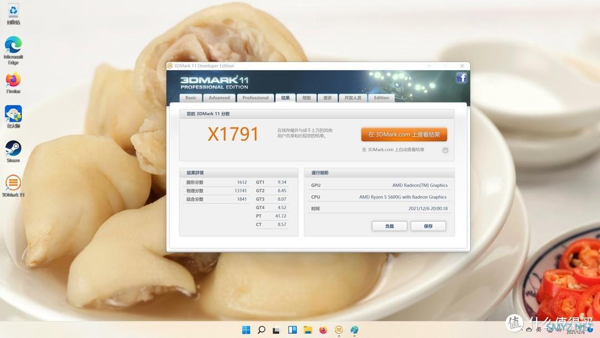Click the Firefox taskbar icon
This screenshot has height=338, width=600.
[323, 330]
